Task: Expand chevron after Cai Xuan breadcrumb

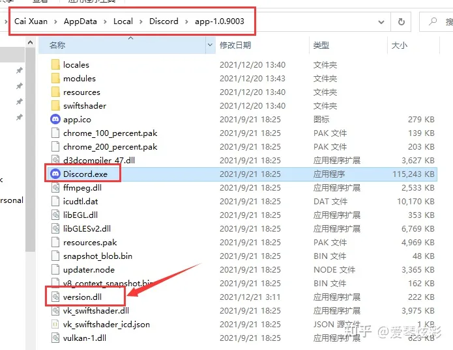Action: (x=55, y=21)
